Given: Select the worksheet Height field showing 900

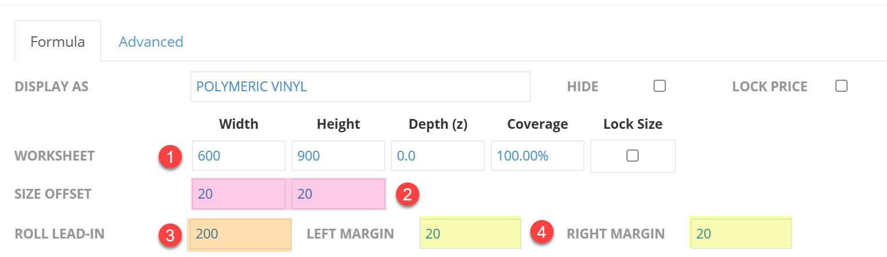Looking at the screenshot, I should point(338,156).
